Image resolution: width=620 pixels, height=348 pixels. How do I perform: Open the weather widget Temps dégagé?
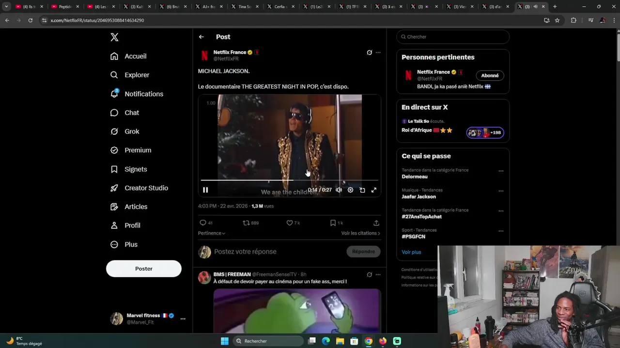point(24,341)
